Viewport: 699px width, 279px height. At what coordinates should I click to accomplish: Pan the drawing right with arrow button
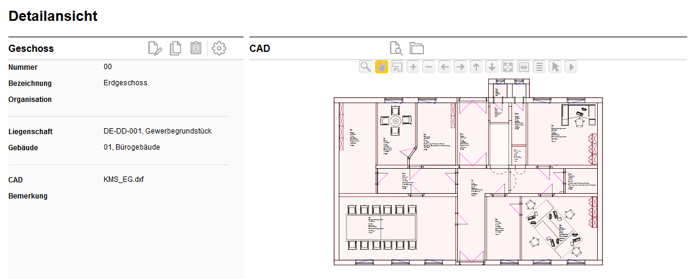coord(460,67)
